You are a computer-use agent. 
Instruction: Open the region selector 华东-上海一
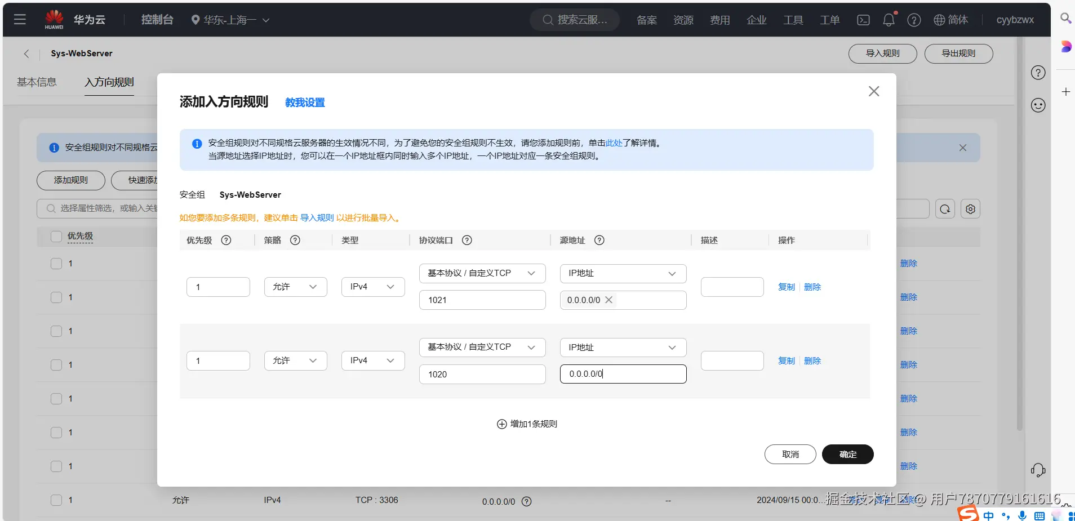click(x=230, y=20)
